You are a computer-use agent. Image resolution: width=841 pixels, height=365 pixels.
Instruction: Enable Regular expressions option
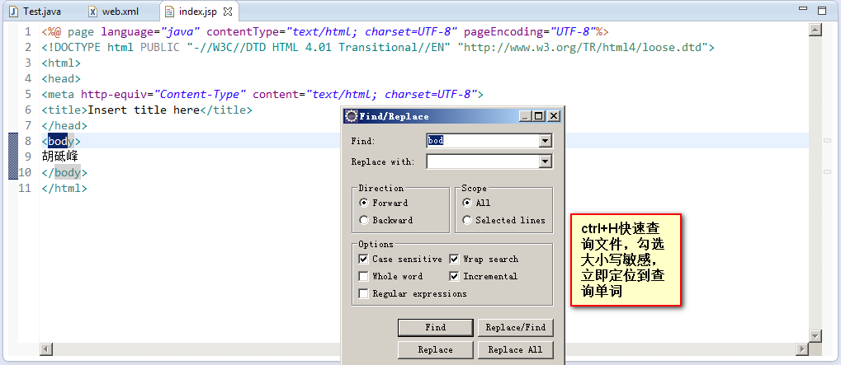(364, 293)
